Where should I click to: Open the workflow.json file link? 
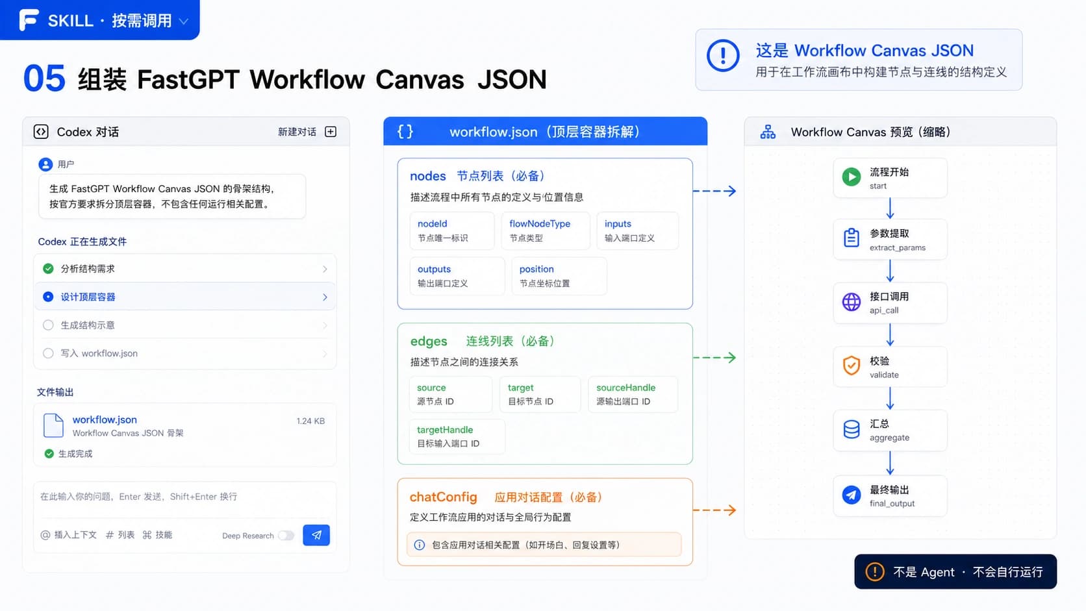(105, 419)
